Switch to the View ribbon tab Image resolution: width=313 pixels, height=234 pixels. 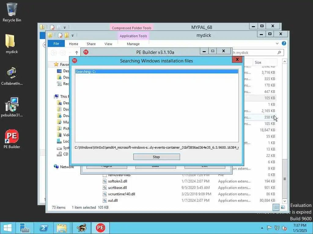[108, 44]
